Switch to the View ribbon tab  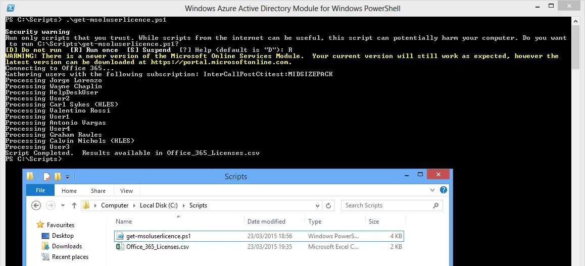pyautogui.click(x=126, y=191)
